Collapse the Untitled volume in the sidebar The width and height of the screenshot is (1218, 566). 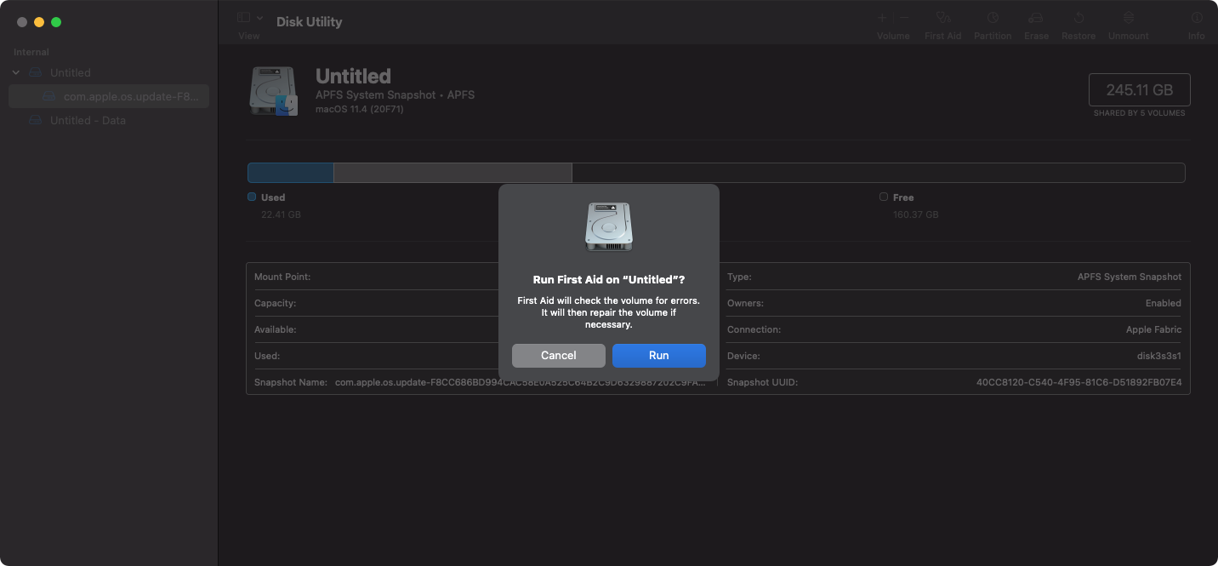tap(15, 73)
